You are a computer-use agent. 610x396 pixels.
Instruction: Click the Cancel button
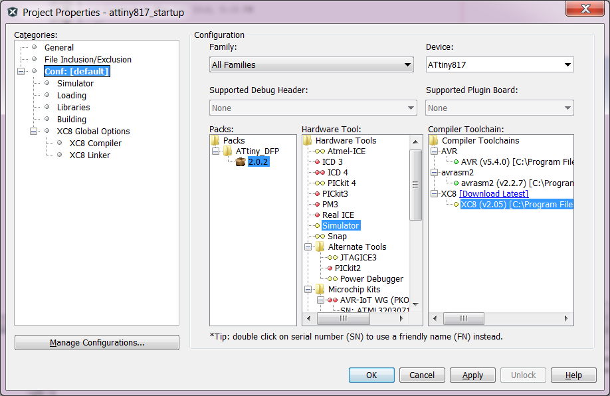click(422, 375)
